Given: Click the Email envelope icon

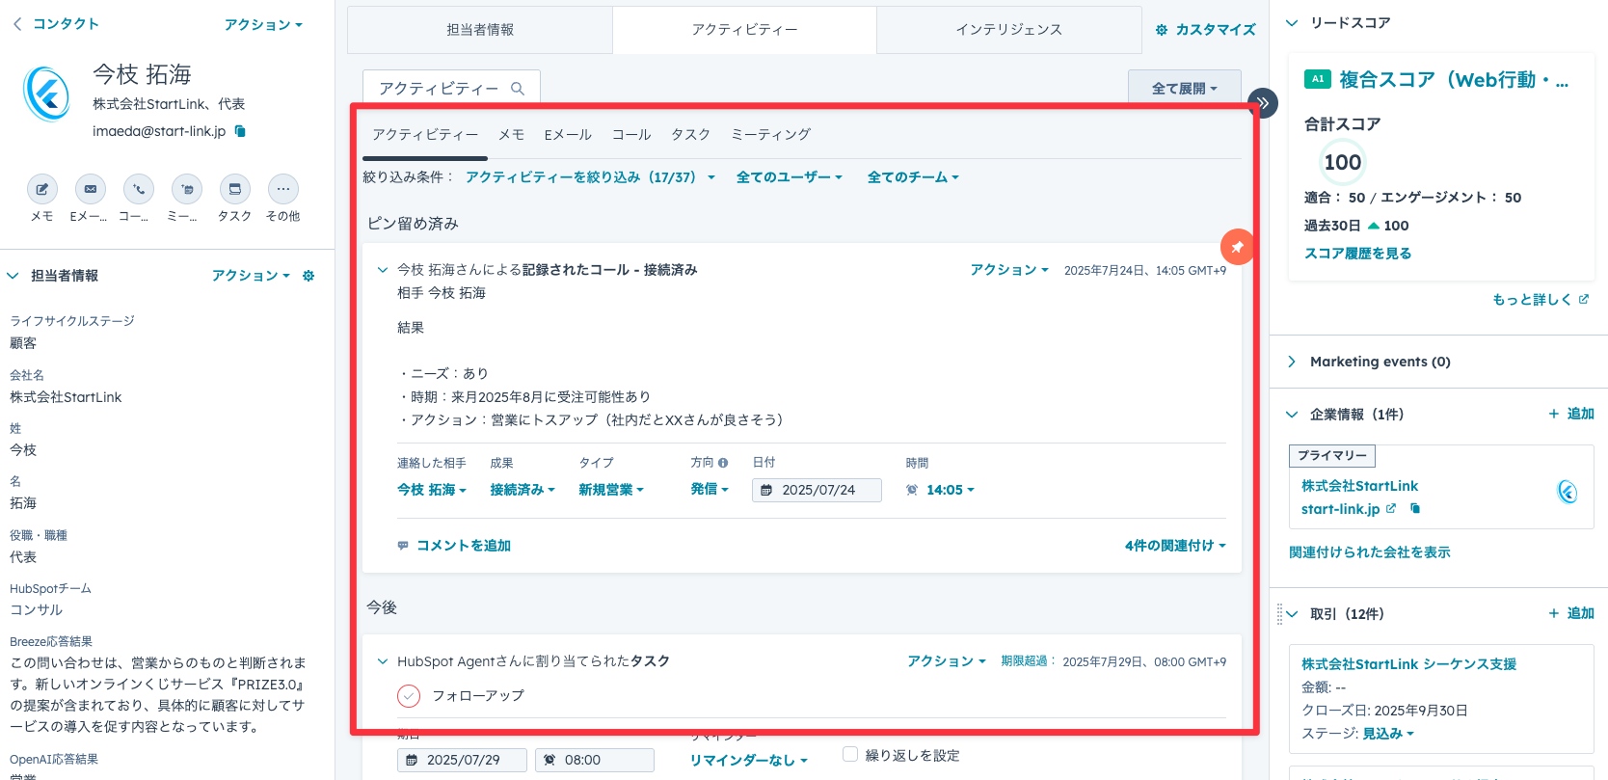Looking at the screenshot, I should pos(90,189).
